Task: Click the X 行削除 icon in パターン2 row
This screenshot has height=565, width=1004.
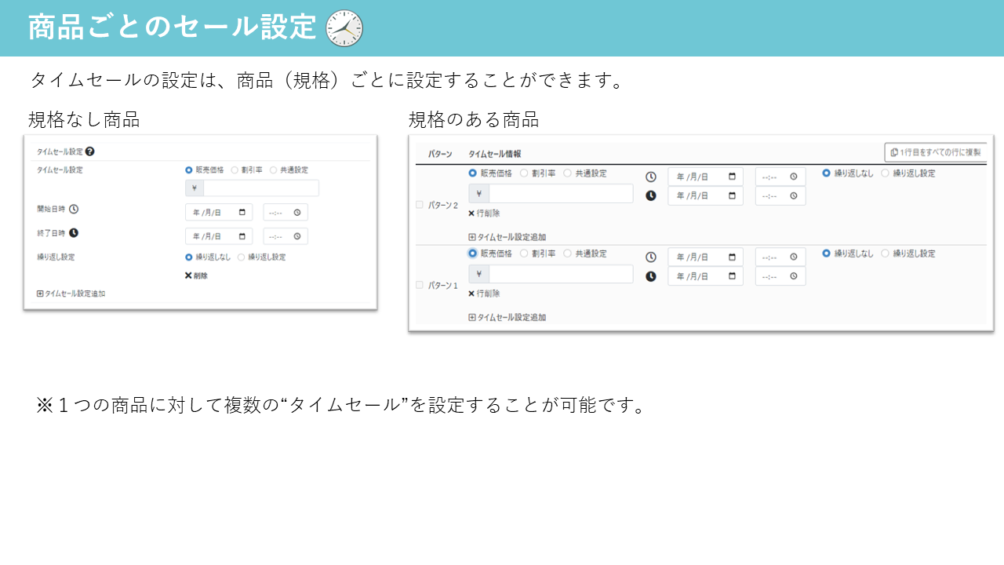Action: [x=471, y=213]
